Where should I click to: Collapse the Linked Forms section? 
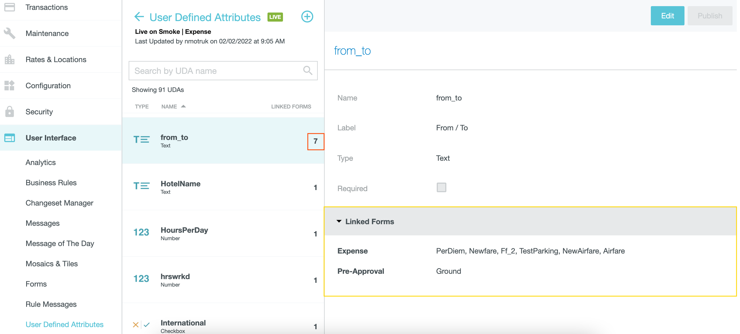(x=339, y=221)
